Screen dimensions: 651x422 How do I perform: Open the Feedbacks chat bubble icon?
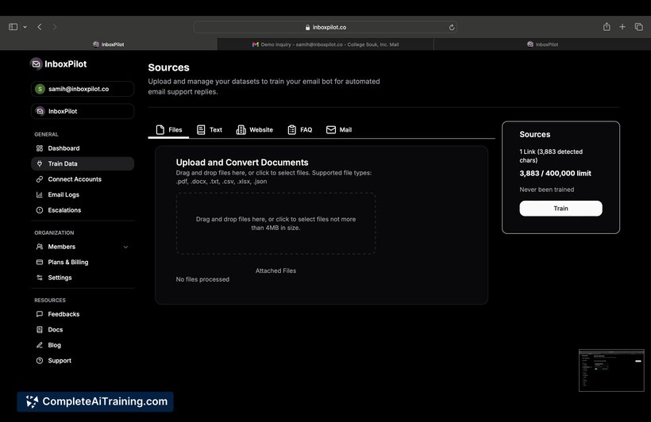(x=40, y=314)
